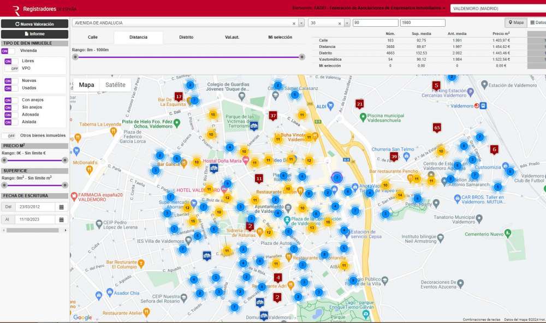546x323 pixels.
Task: Select the red 65 map marker
Action: (x=437, y=128)
